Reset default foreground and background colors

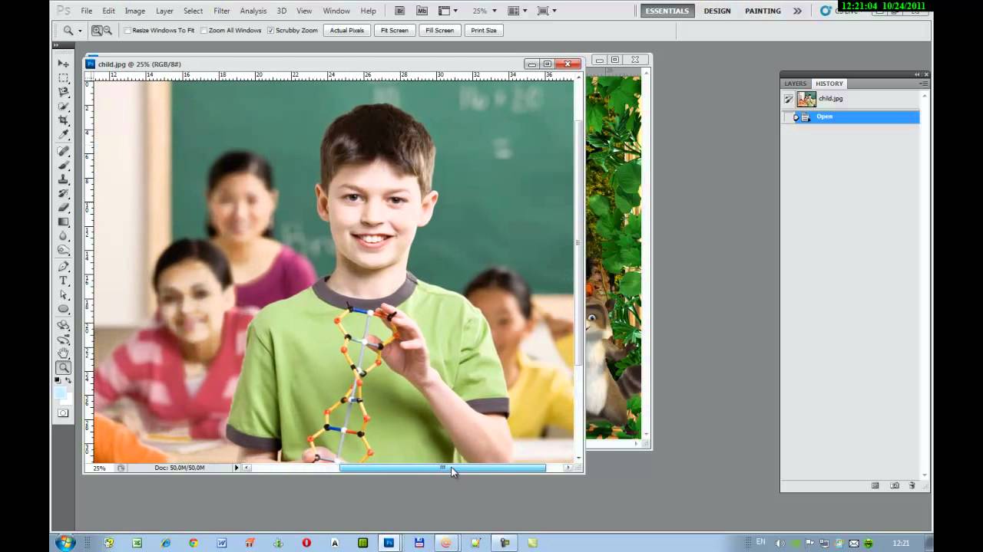[x=59, y=381]
